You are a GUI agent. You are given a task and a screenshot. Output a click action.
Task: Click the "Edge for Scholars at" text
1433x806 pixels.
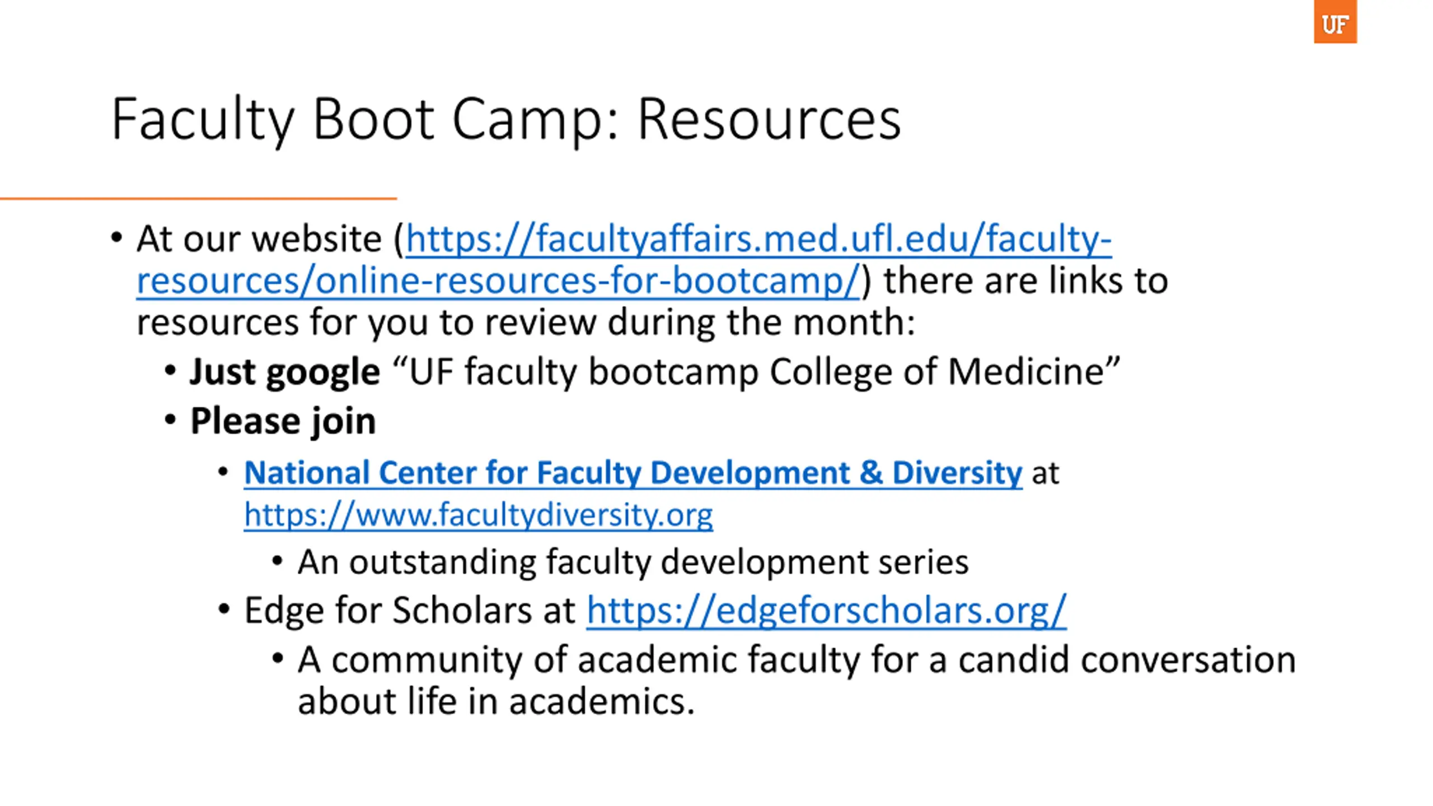[410, 610]
